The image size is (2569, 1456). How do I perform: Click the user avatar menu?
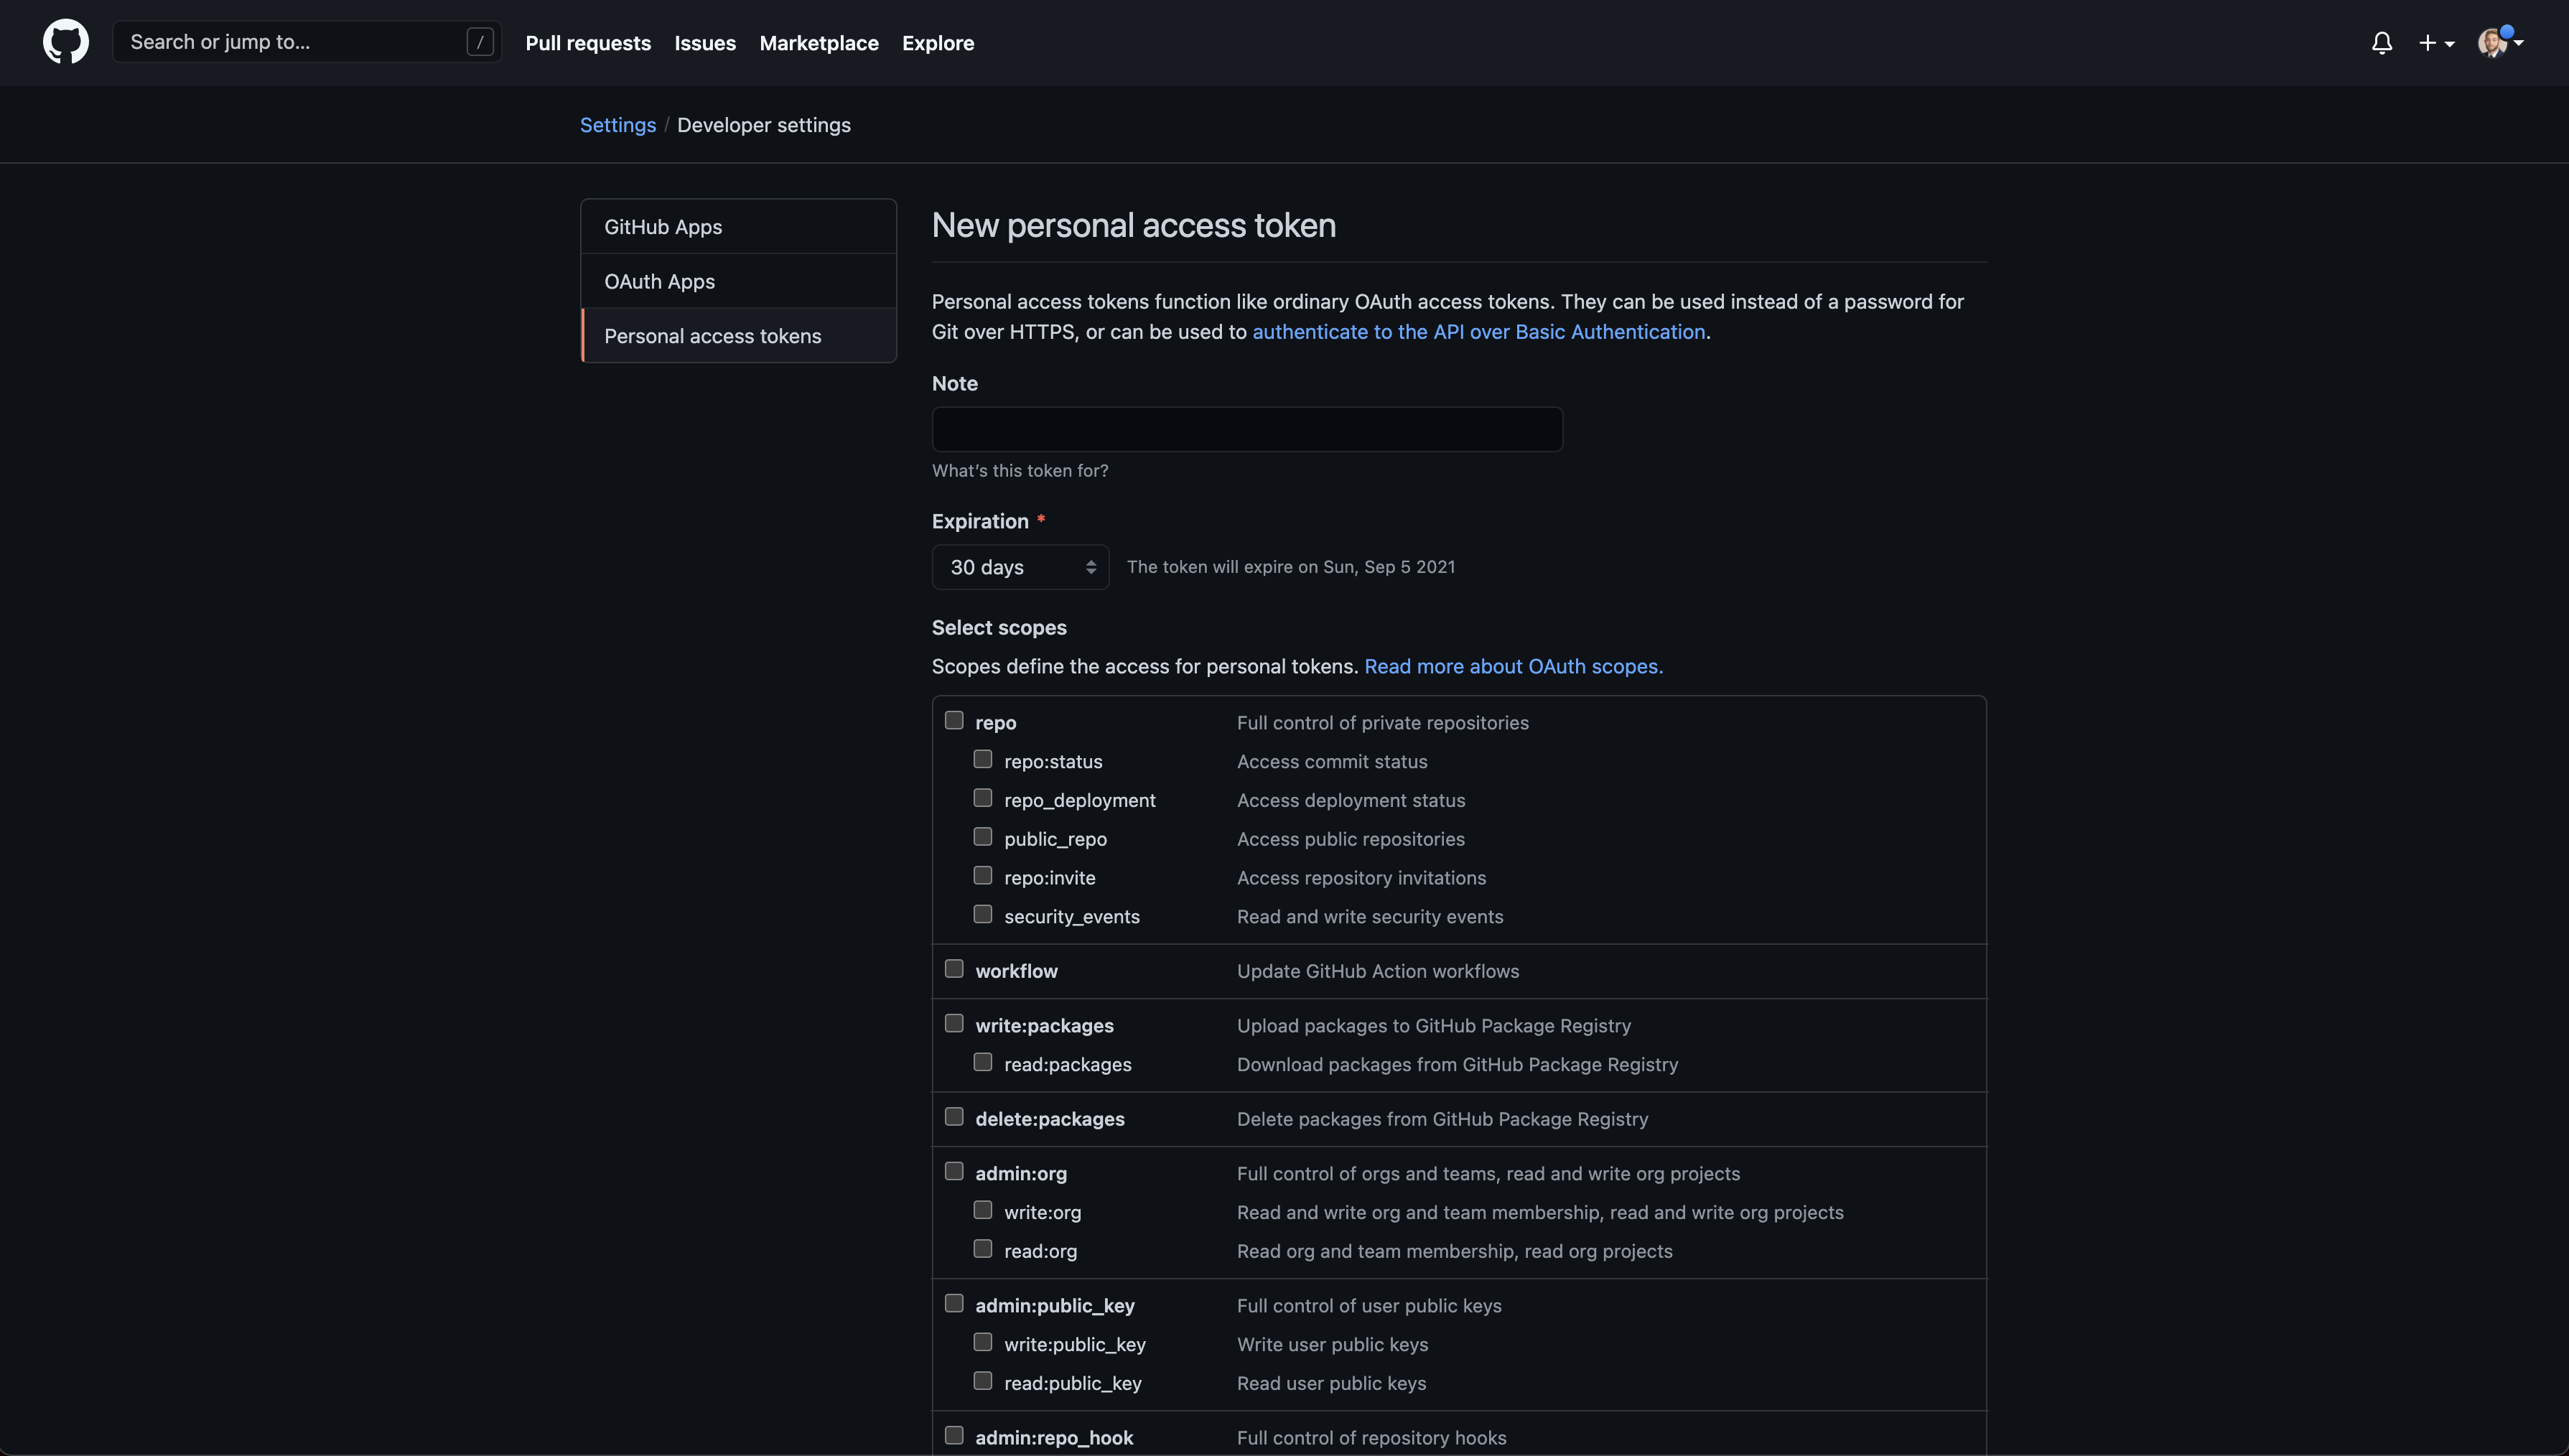pos(2500,42)
